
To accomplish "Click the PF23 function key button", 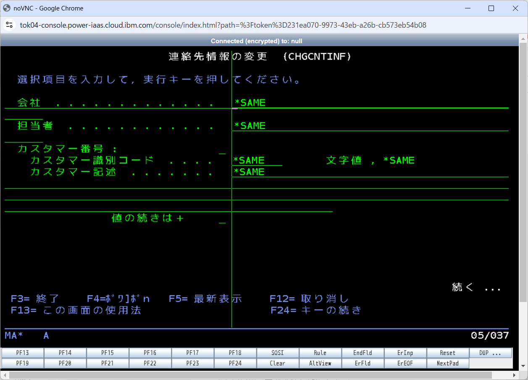I will click(x=193, y=363).
